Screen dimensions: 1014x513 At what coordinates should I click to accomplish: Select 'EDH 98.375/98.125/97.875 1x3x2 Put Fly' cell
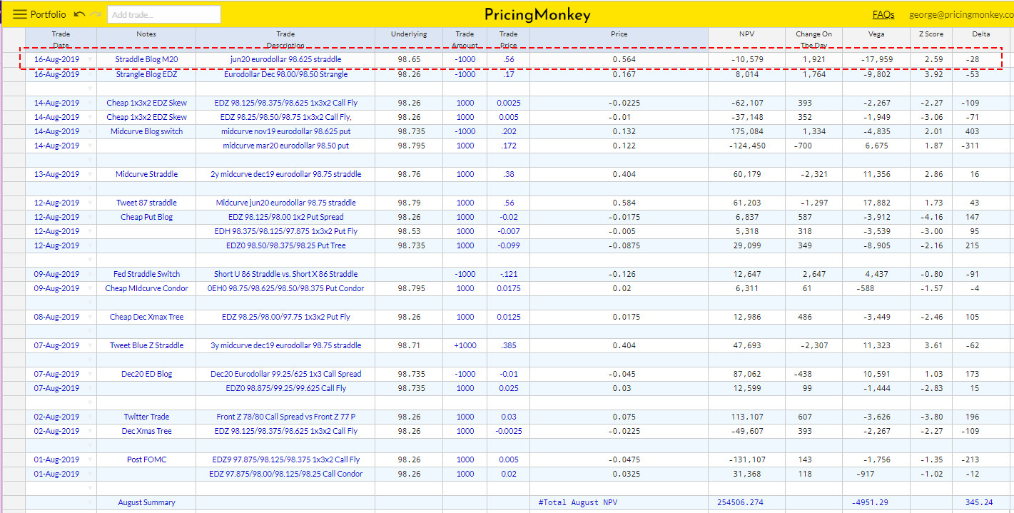tap(285, 231)
